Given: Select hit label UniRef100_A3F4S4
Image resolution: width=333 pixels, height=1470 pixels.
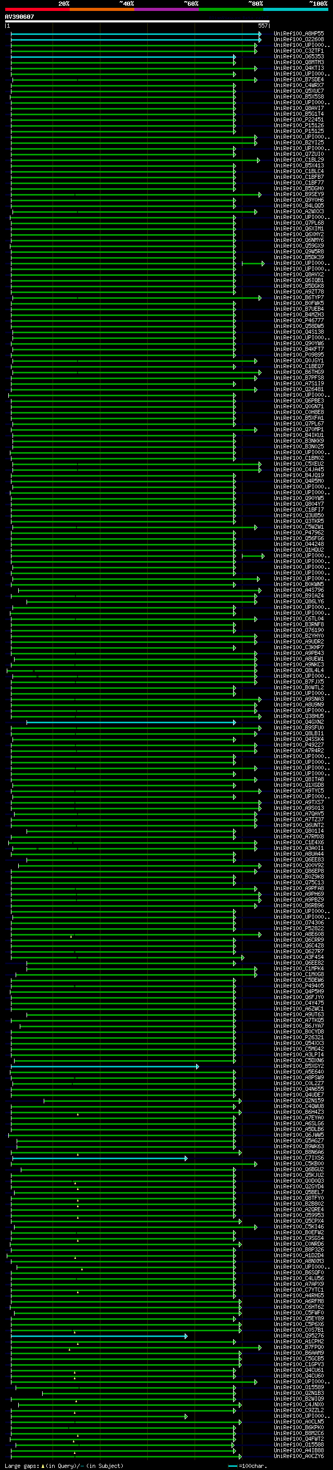Looking at the screenshot, I should [299, 957].
